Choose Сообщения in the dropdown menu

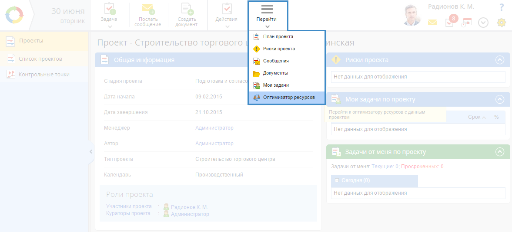pyautogui.click(x=286, y=61)
